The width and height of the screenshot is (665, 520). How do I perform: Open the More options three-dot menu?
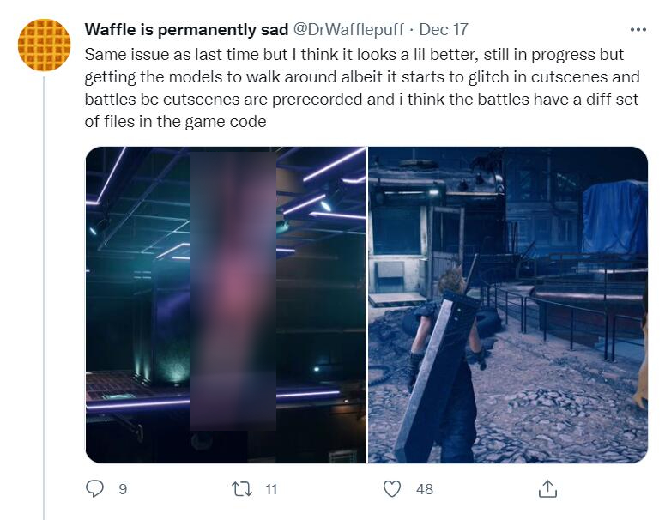coord(638,30)
